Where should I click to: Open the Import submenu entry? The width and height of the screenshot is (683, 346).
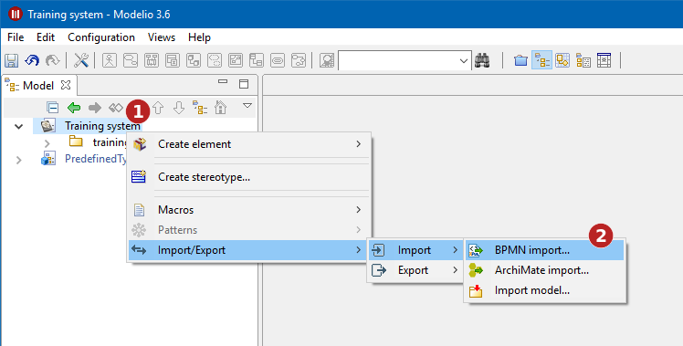[415, 250]
